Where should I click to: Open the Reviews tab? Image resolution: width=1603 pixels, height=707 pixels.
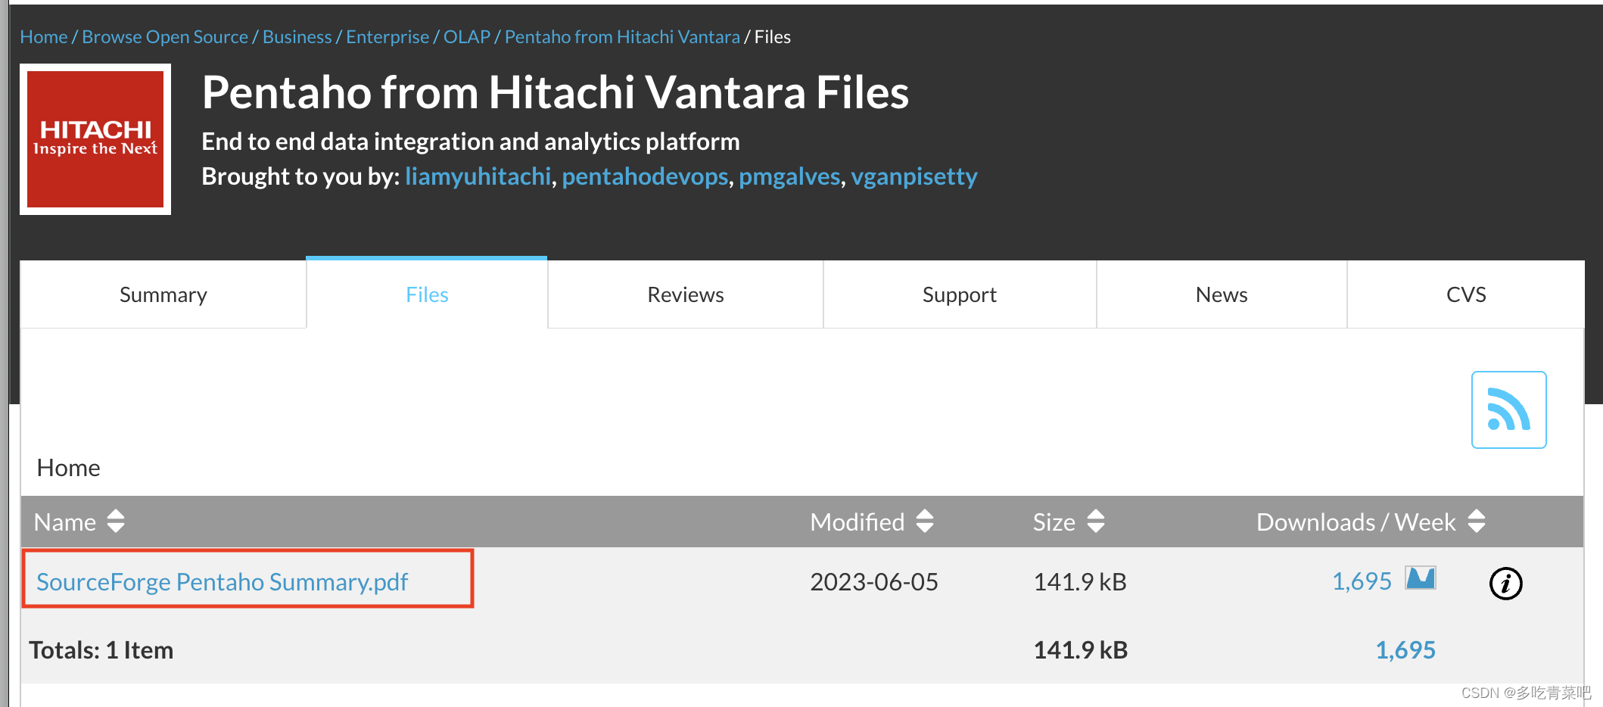(686, 294)
